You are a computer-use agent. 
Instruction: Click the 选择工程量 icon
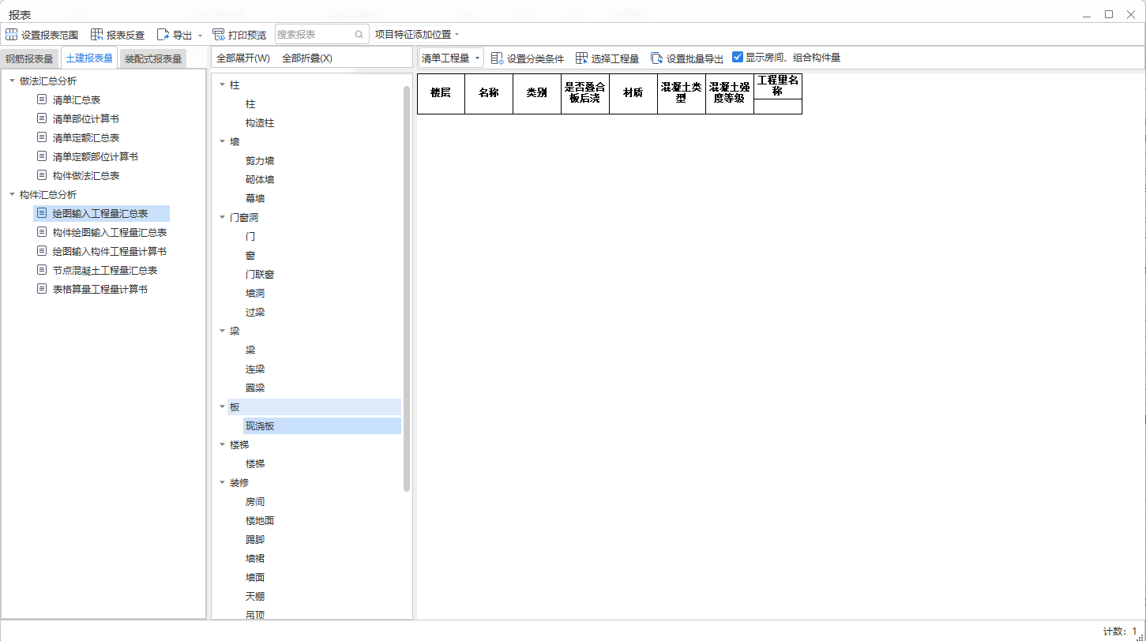click(x=582, y=58)
